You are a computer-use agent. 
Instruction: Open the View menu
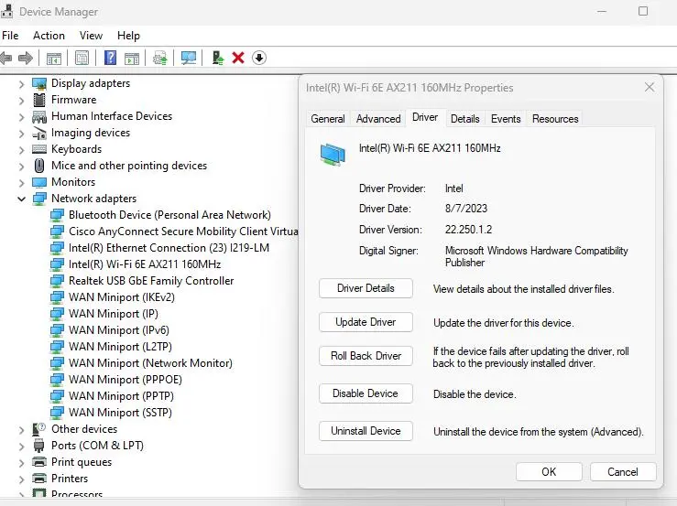[x=91, y=36]
